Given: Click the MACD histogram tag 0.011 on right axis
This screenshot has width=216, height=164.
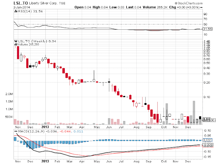Looking at the screenshot, I should click(x=207, y=140).
